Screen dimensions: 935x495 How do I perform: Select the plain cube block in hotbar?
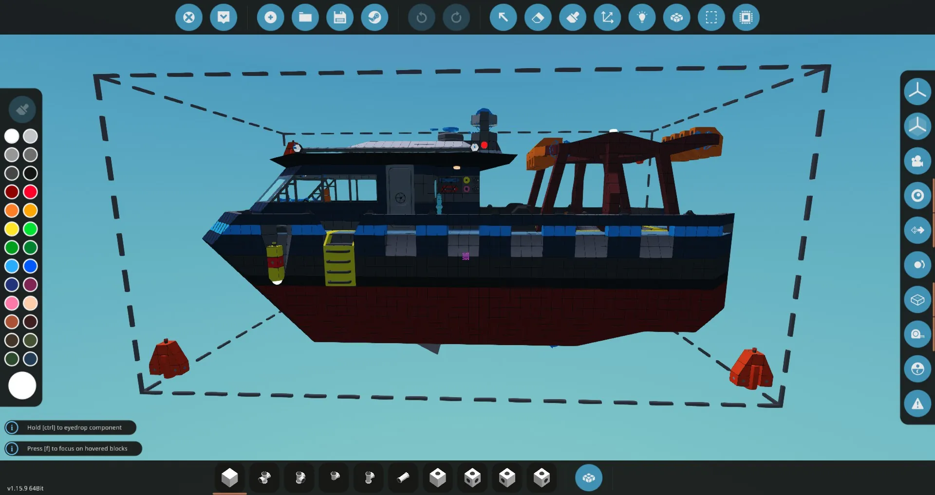pos(230,478)
